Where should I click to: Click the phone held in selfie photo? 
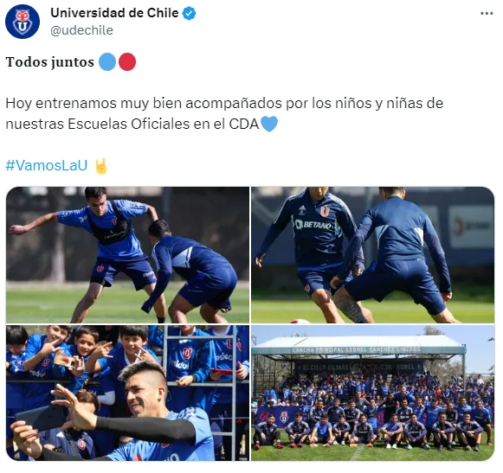[x=41, y=419]
